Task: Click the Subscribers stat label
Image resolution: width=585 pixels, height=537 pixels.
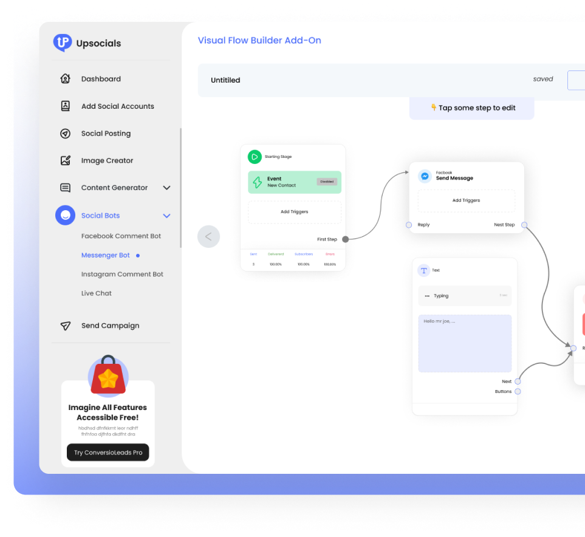Action: pos(304,254)
